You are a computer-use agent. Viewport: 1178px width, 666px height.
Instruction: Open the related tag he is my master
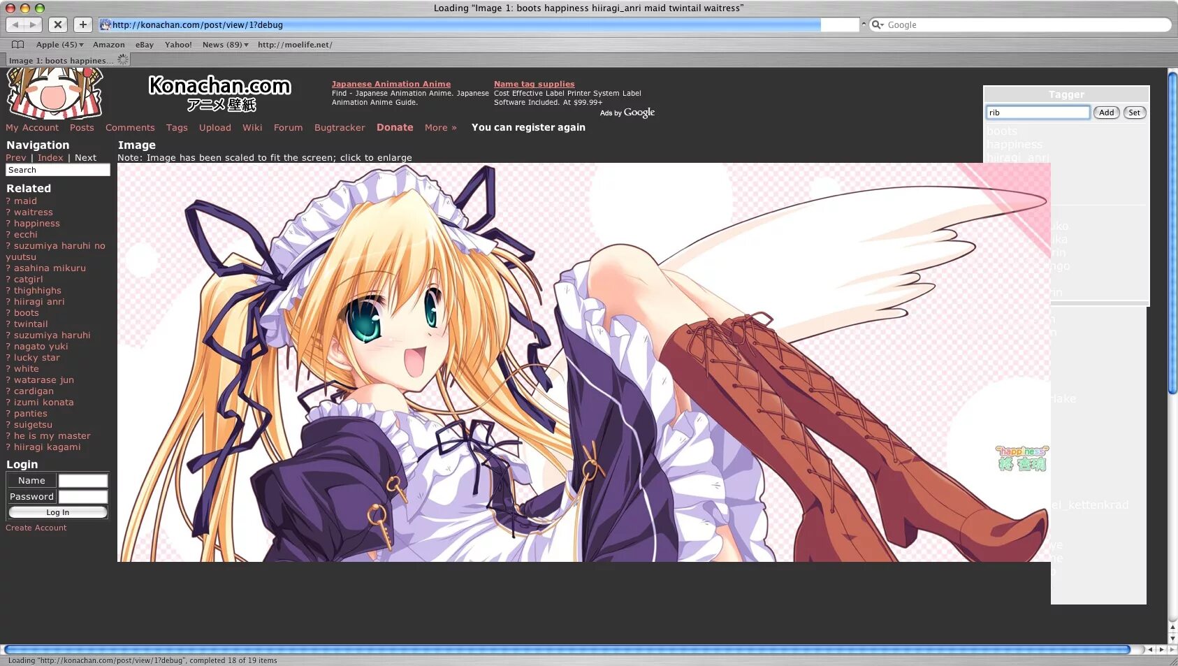point(52,436)
